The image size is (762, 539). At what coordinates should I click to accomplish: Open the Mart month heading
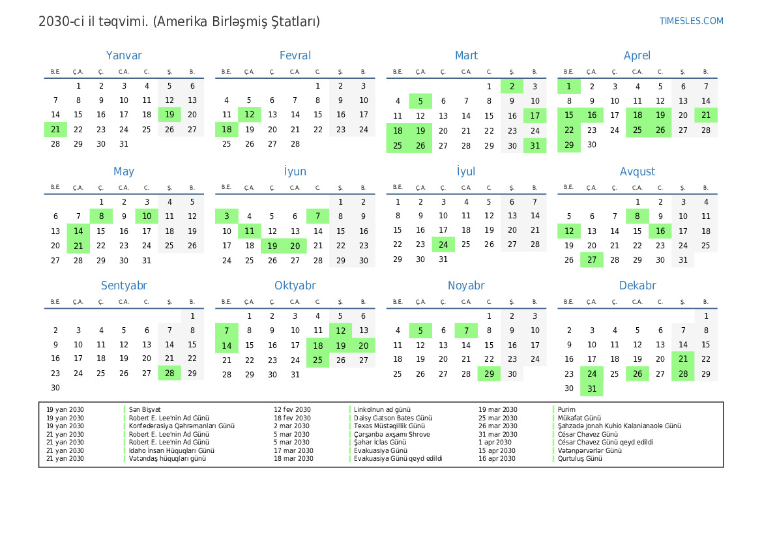pos(466,55)
